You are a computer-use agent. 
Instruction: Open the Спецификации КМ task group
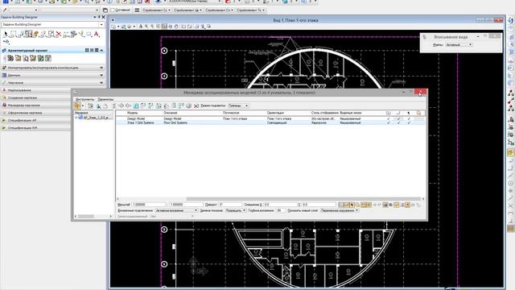(36, 128)
